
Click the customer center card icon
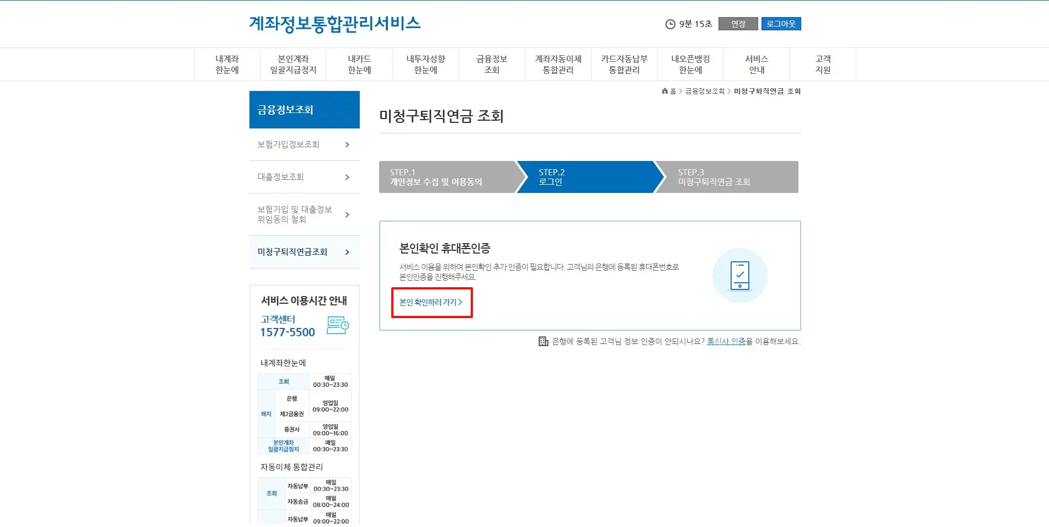338,325
